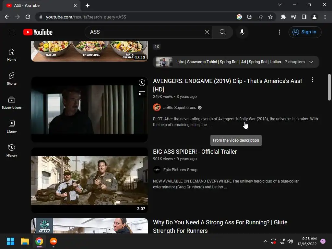Open the glute strength for runners video
Viewport: 332px width, 249px height.
coord(220,226)
